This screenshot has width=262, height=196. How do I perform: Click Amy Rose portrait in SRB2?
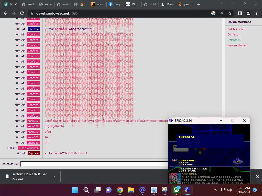click(175, 178)
